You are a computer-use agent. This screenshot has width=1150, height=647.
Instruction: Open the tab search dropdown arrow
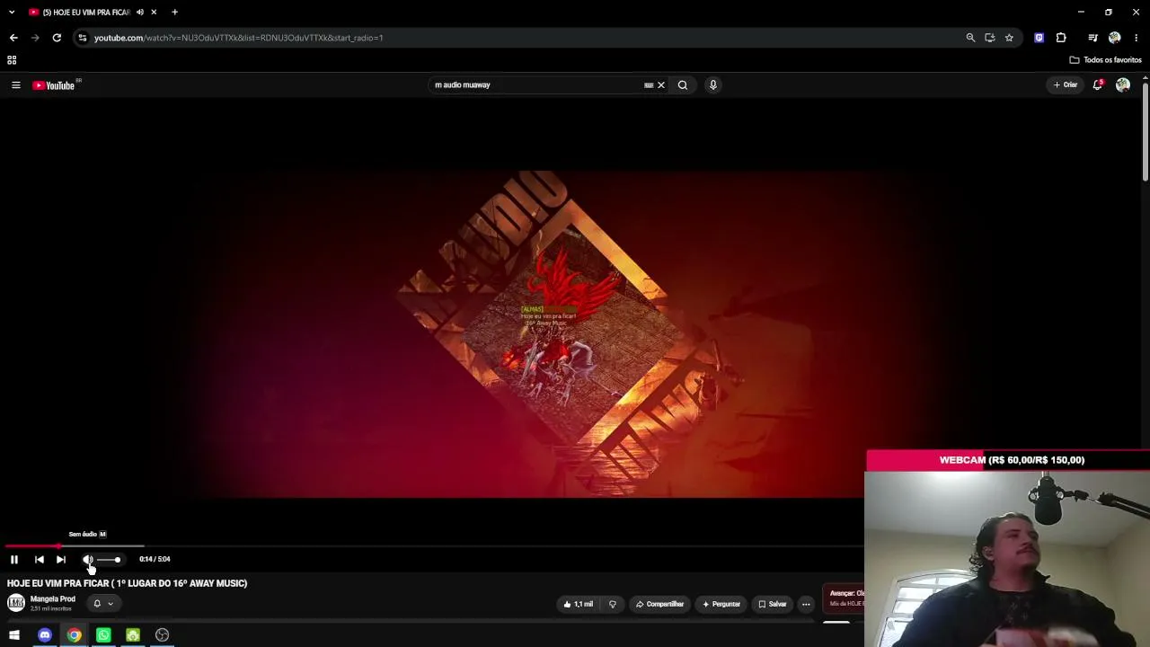point(12,12)
